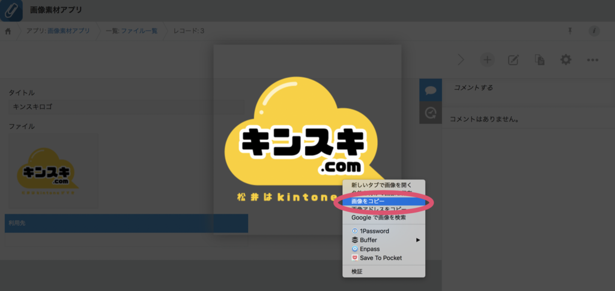Open the info icon in the header
The image size is (615, 291).
click(x=594, y=31)
